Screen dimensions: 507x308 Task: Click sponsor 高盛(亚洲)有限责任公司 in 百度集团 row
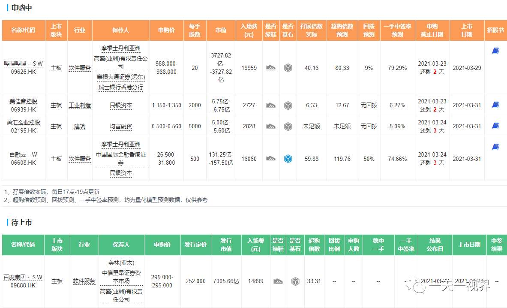(x=121, y=296)
